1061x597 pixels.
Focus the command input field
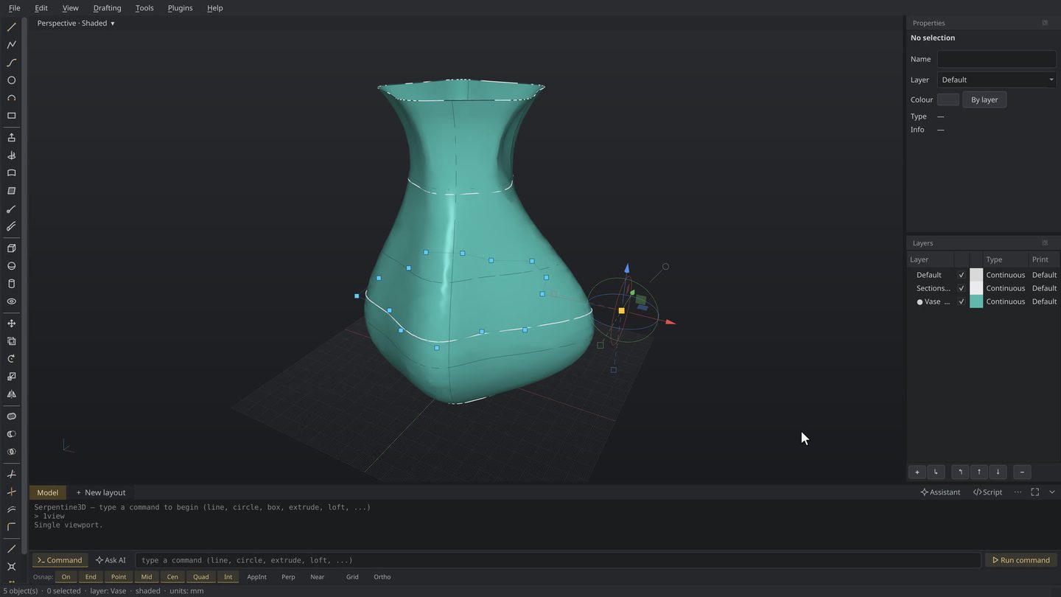pos(558,560)
